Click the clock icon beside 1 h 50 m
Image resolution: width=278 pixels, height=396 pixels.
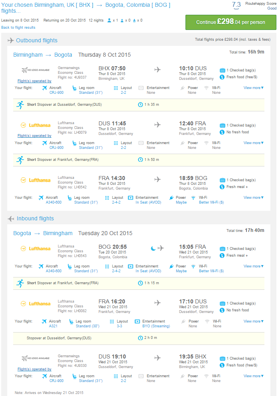[x=140, y=160]
